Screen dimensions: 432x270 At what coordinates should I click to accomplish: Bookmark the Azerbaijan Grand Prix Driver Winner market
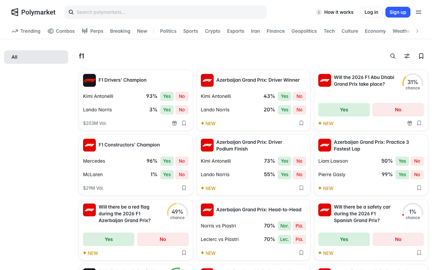point(301,123)
